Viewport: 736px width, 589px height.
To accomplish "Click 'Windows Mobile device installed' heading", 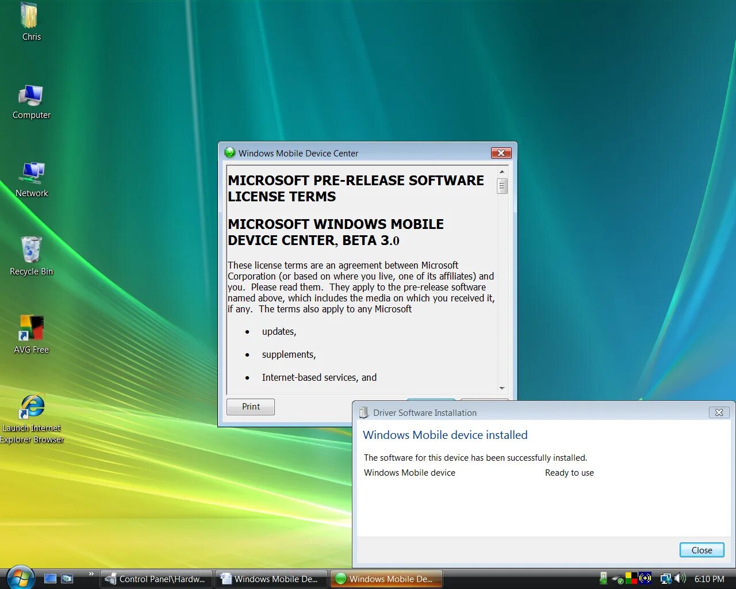I will (445, 435).
